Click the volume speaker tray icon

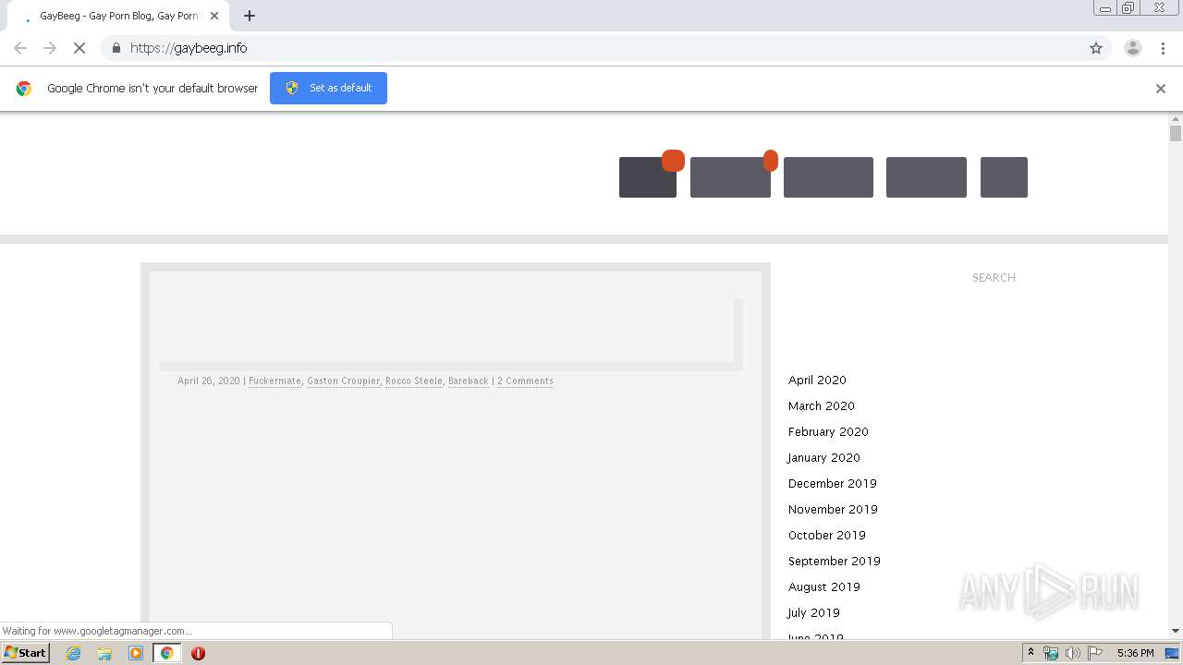pos(1073,653)
